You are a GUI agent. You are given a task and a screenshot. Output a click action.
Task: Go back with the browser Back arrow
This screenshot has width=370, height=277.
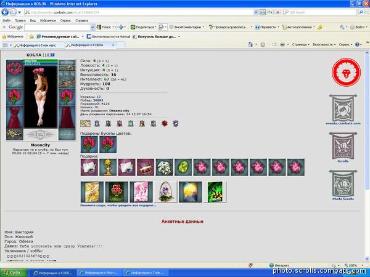[5, 12]
